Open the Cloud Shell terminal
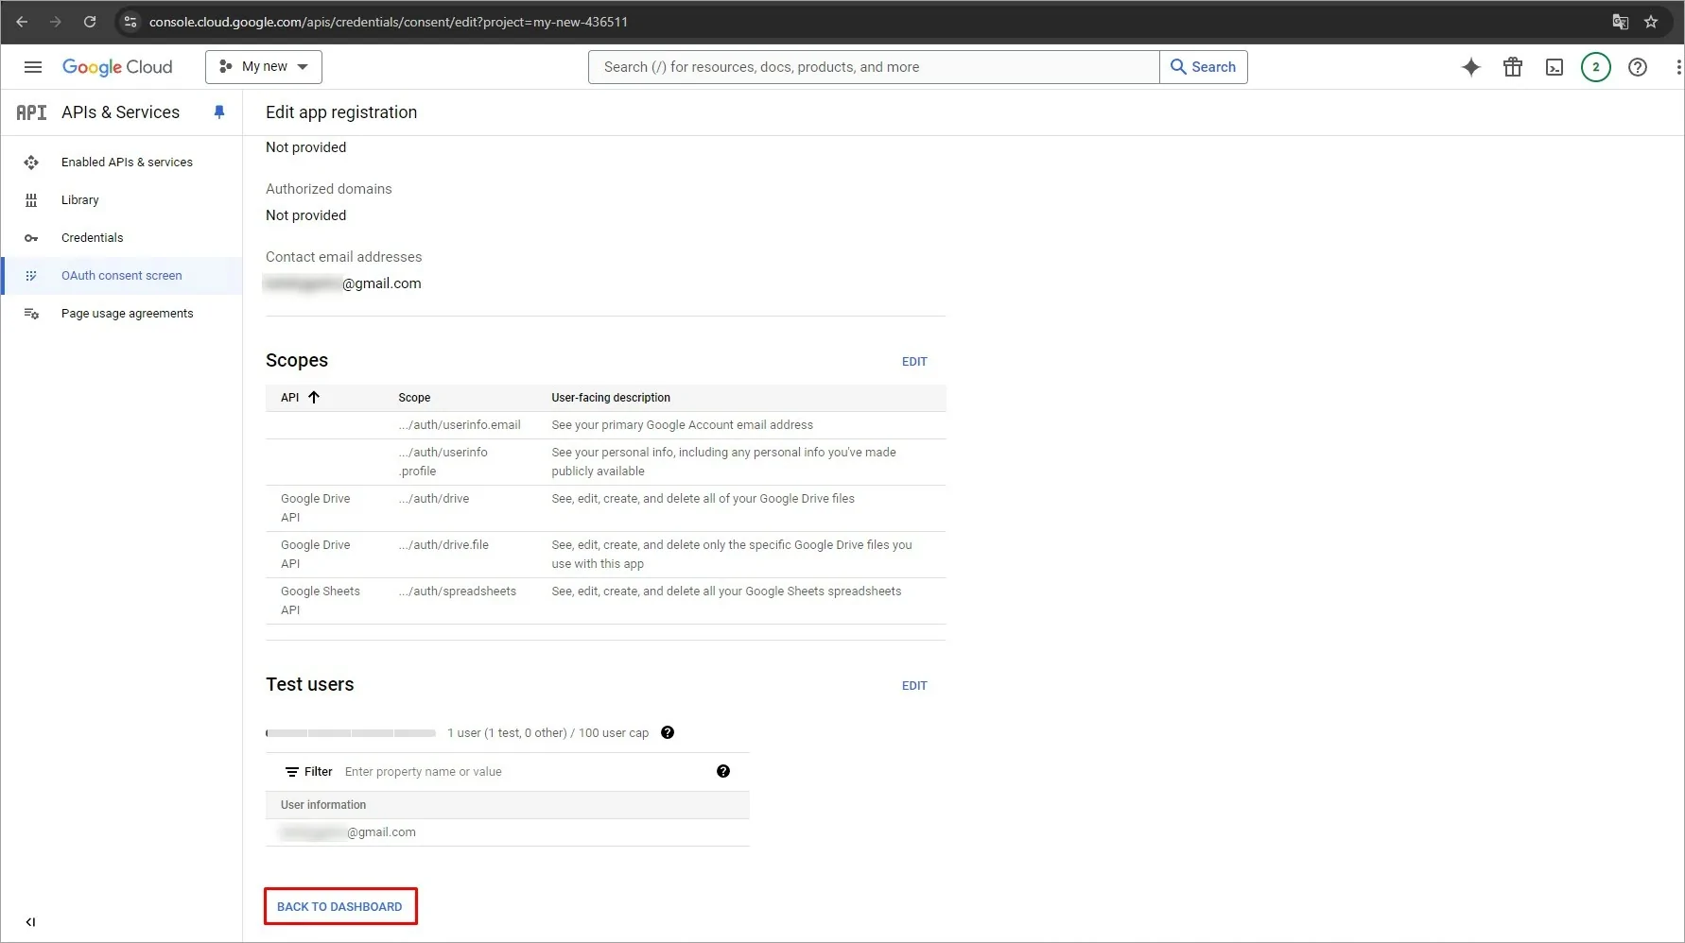 [x=1554, y=66]
